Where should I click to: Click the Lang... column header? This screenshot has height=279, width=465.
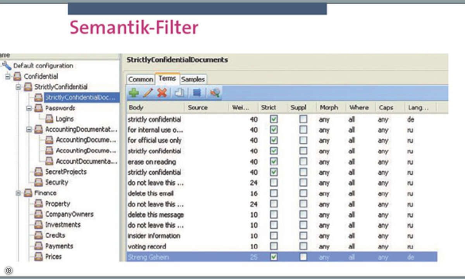click(x=420, y=107)
